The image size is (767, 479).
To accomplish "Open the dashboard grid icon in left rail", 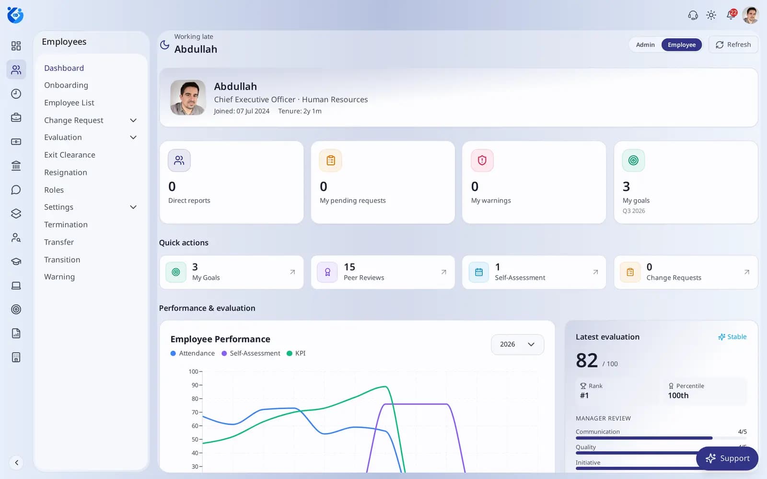I will (x=16, y=46).
